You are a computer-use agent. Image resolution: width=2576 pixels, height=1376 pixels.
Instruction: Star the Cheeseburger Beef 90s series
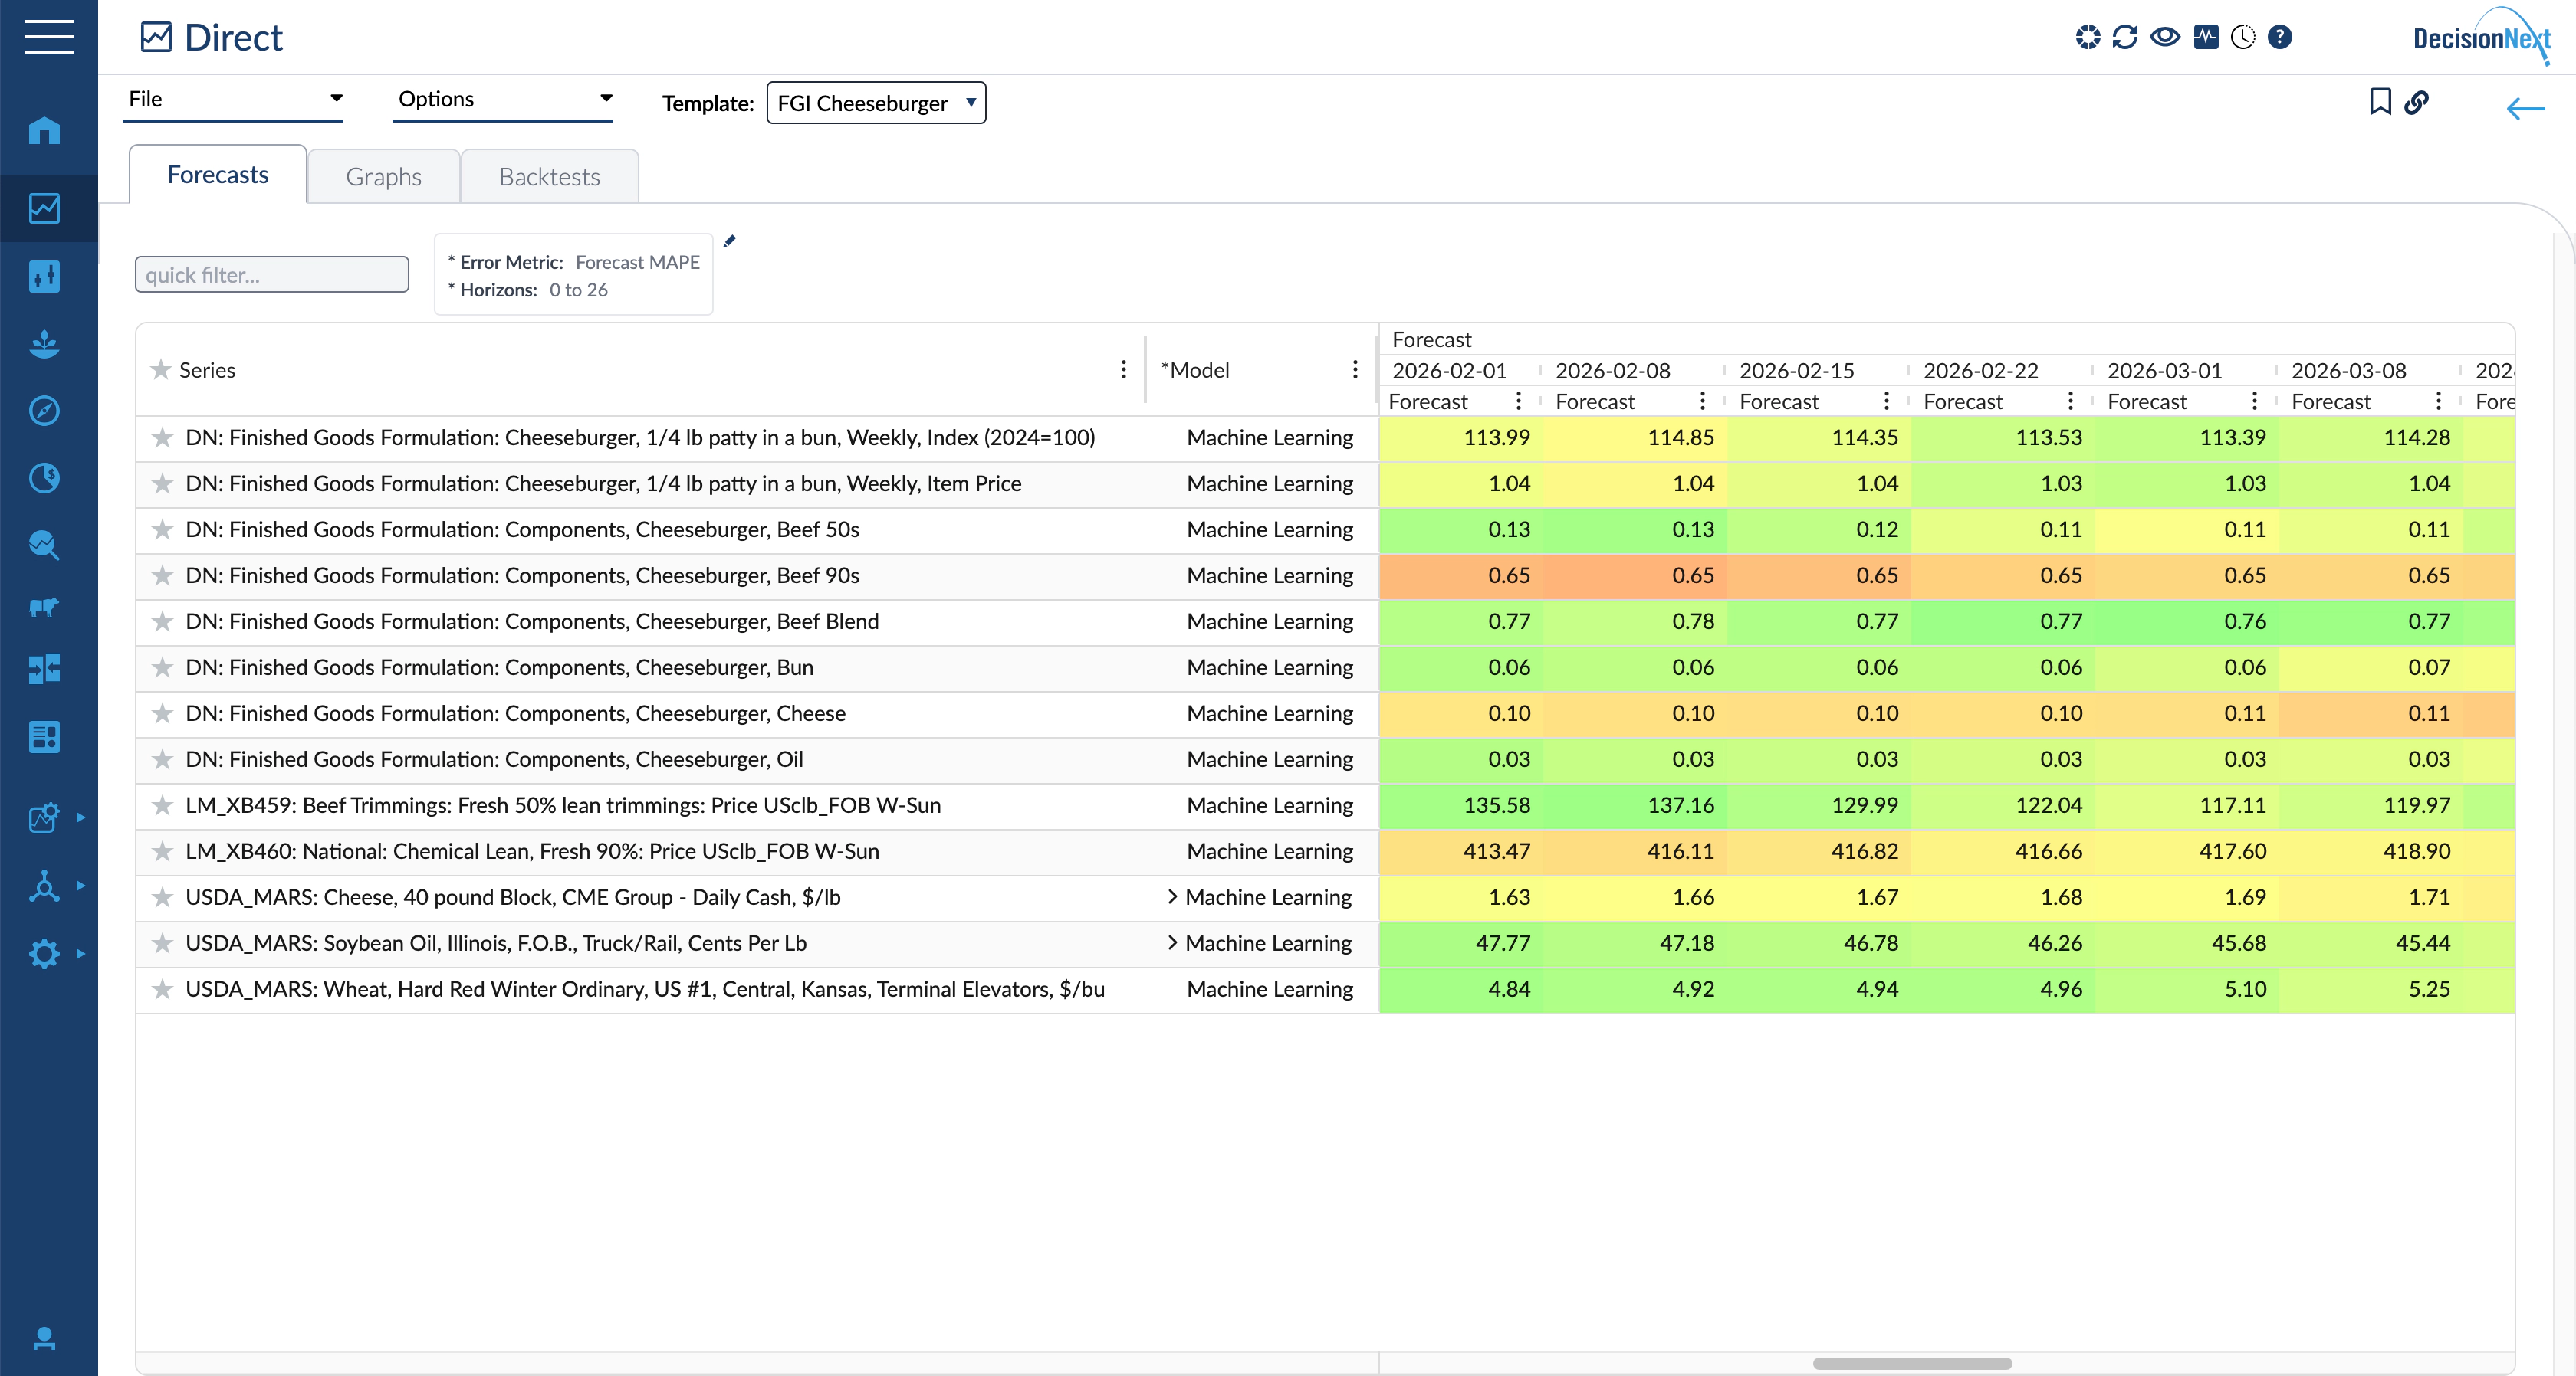click(x=162, y=575)
